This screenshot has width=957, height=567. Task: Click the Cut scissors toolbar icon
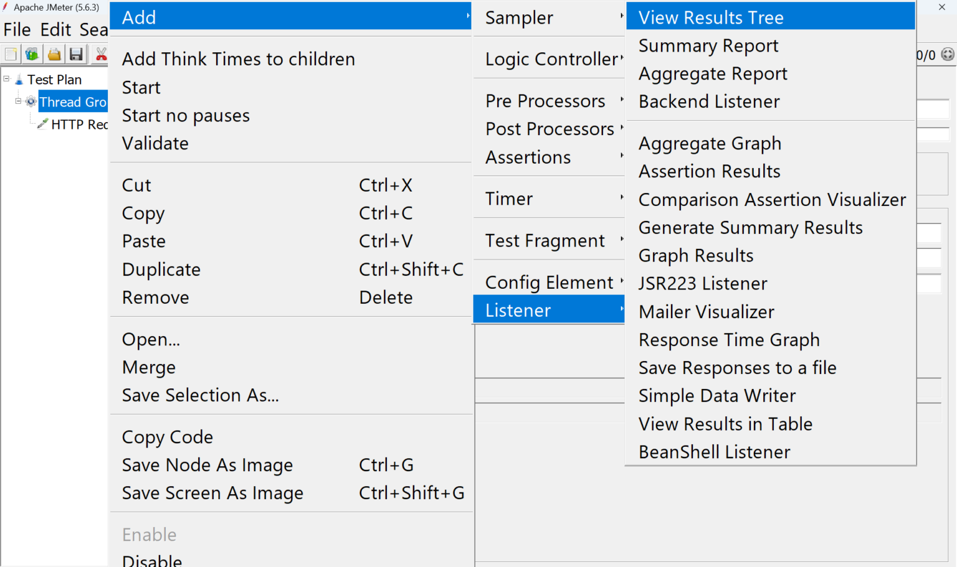tap(100, 54)
